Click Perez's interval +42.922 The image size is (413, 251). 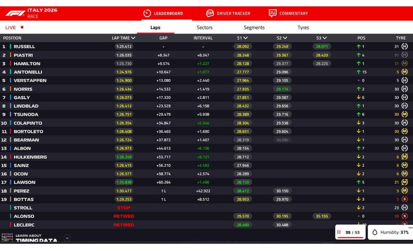tap(203, 191)
